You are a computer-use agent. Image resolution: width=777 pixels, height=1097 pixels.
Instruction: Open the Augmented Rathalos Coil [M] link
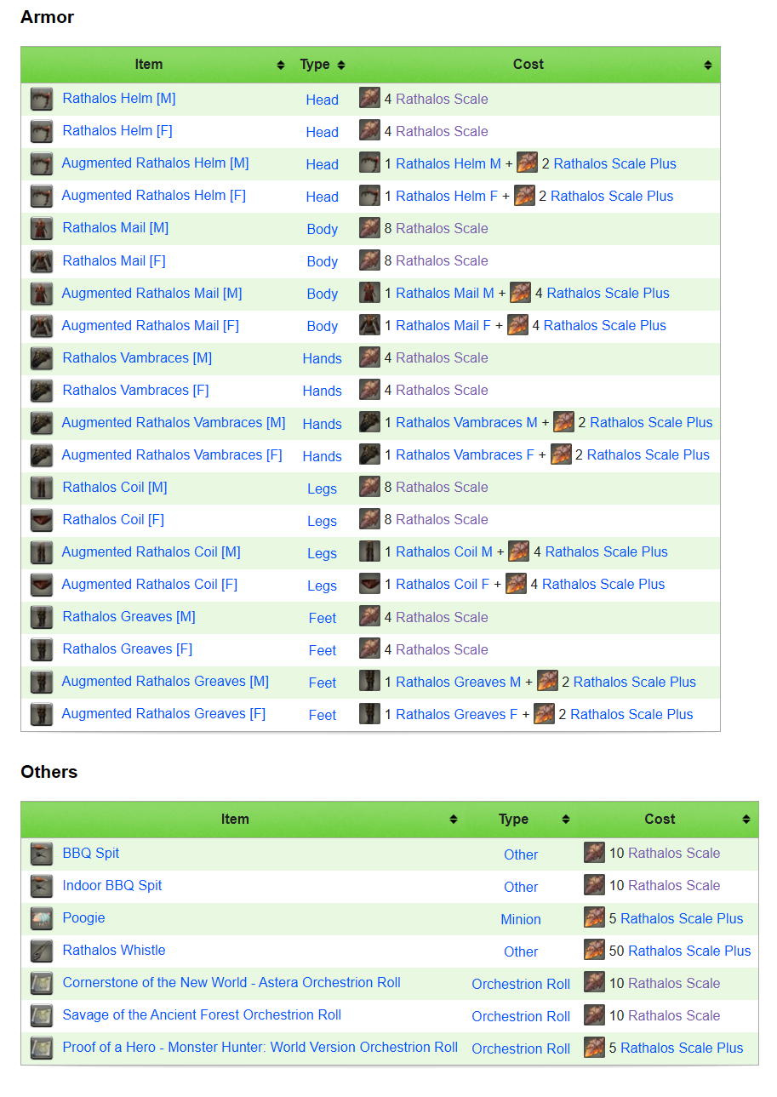(x=151, y=551)
